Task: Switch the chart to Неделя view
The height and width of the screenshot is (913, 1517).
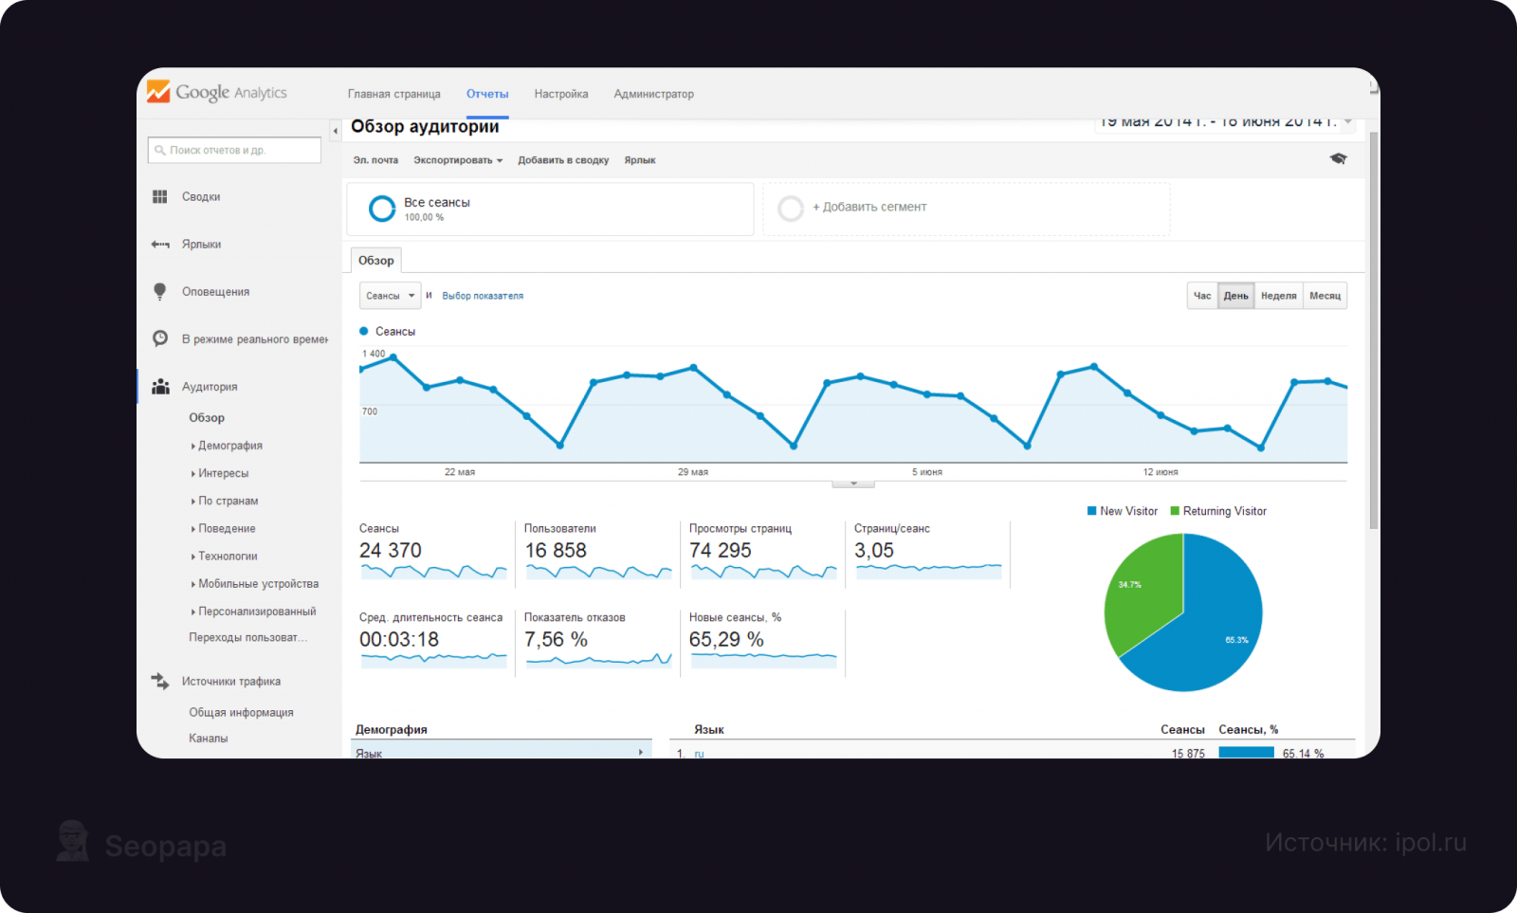Action: point(1278,296)
